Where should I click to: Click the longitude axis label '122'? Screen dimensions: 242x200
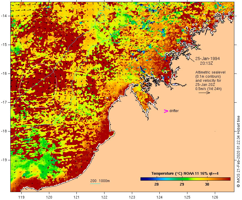[104, 197]
